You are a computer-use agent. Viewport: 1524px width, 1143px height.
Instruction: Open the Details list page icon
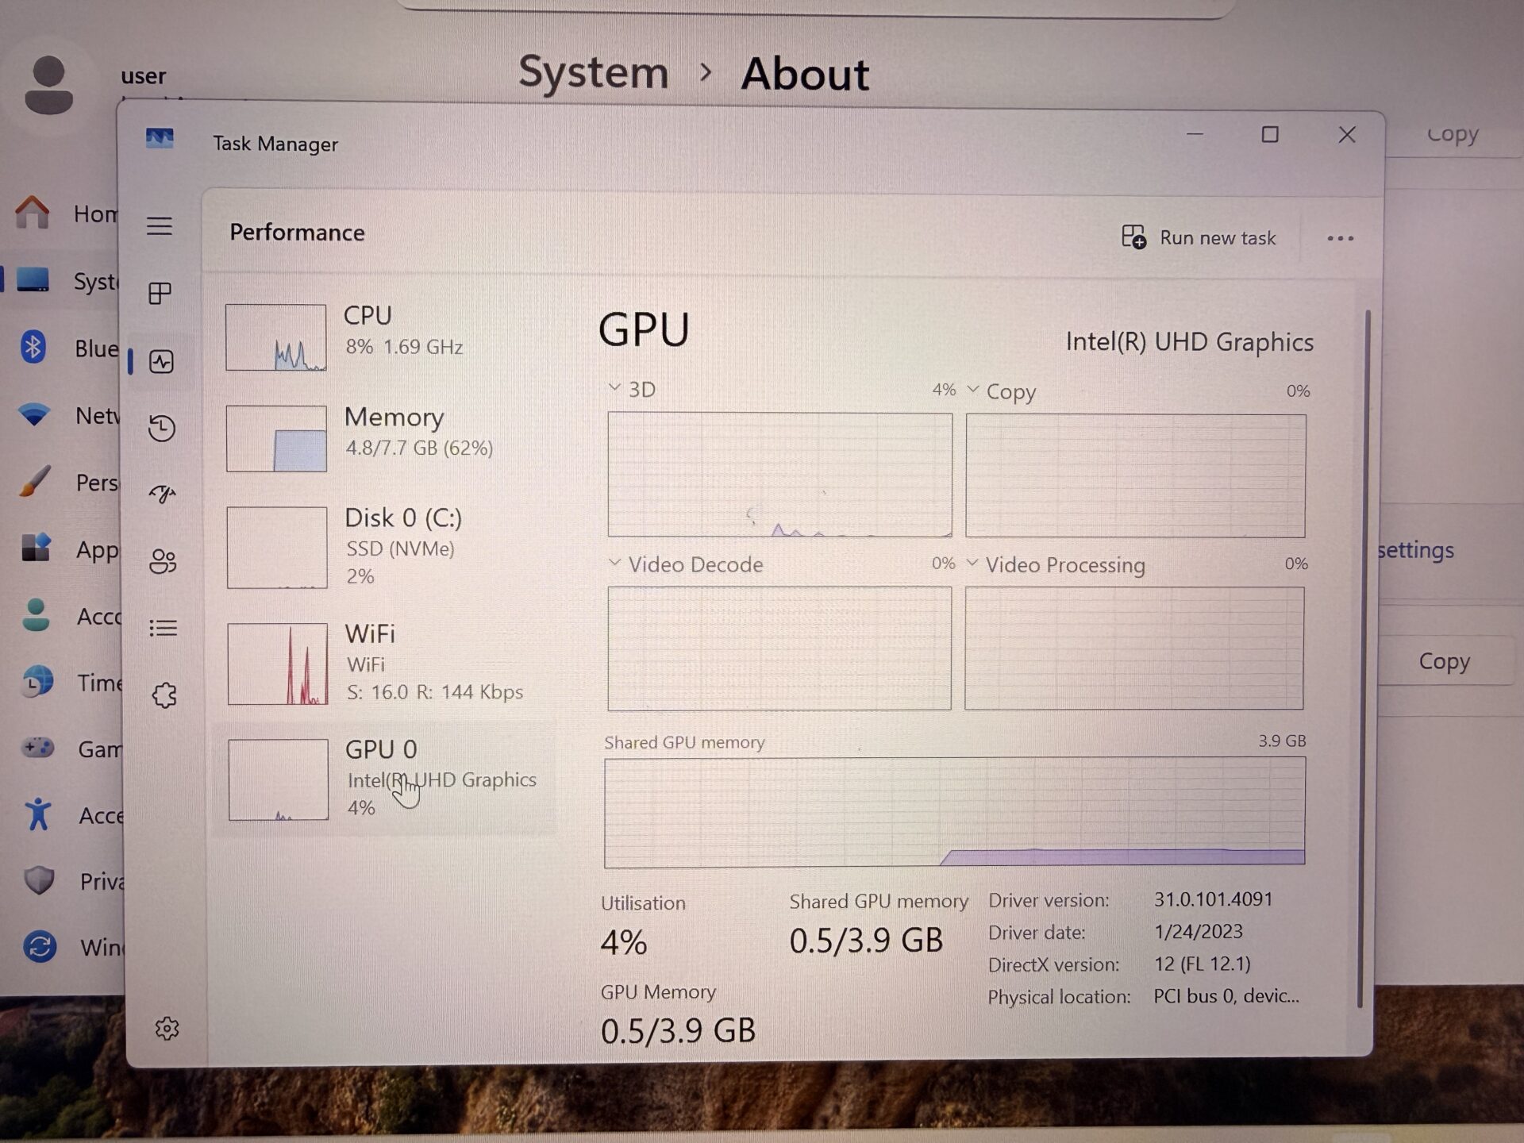tap(164, 629)
